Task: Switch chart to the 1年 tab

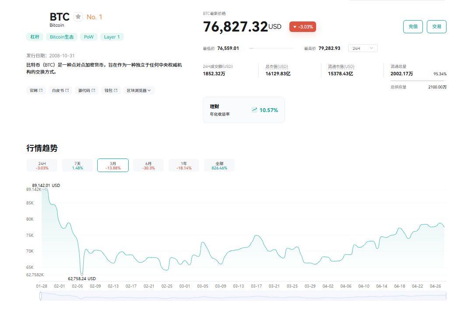Action: (x=184, y=165)
